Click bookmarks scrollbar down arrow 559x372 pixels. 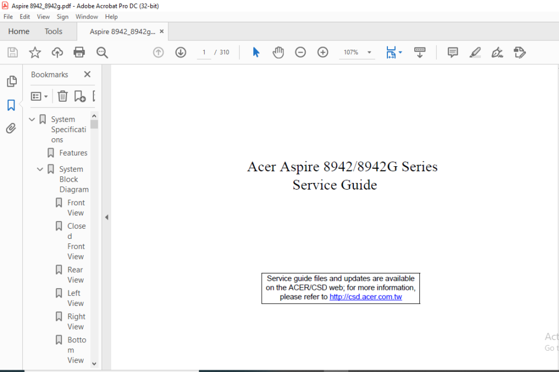[94, 364]
